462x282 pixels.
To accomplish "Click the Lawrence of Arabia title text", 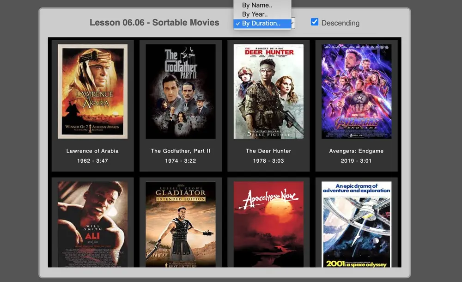I will 92,151.
